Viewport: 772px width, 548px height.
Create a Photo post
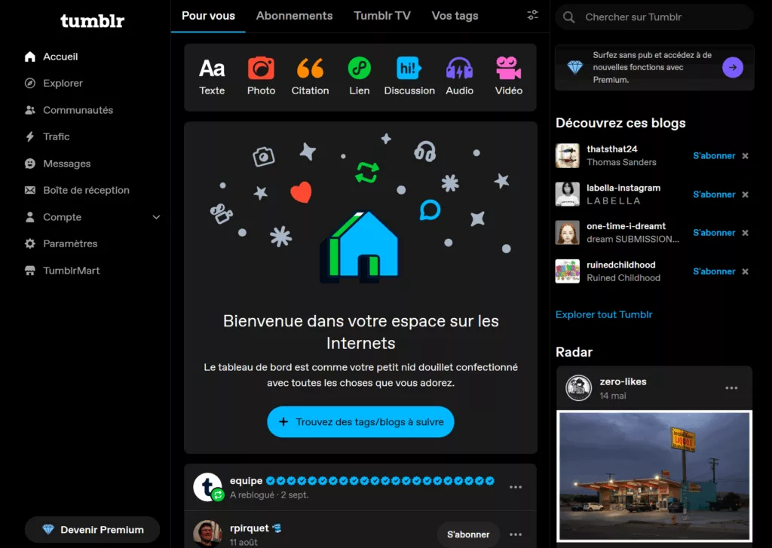[261, 77]
